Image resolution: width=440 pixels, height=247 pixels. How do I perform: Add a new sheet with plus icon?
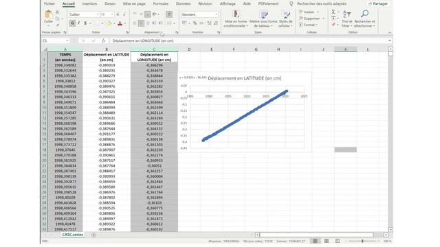[93, 235]
